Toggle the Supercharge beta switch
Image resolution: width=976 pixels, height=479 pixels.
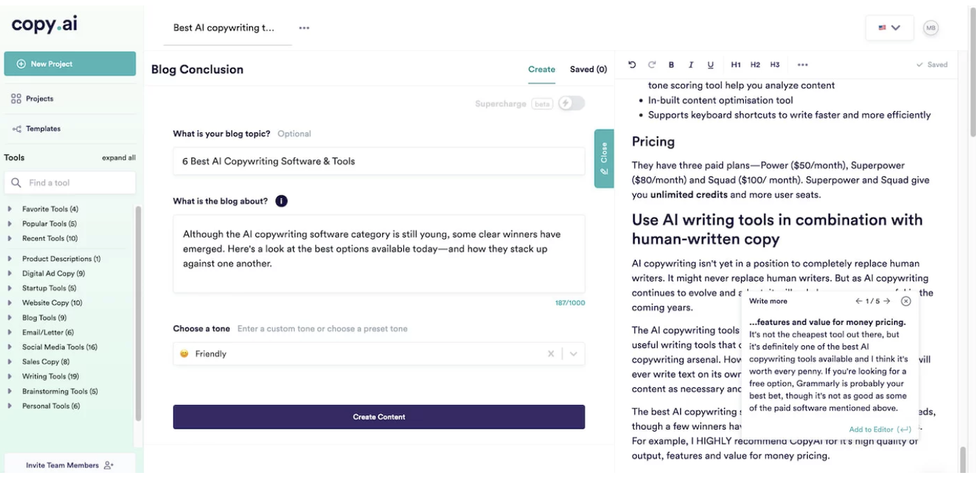[x=571, y=103]
